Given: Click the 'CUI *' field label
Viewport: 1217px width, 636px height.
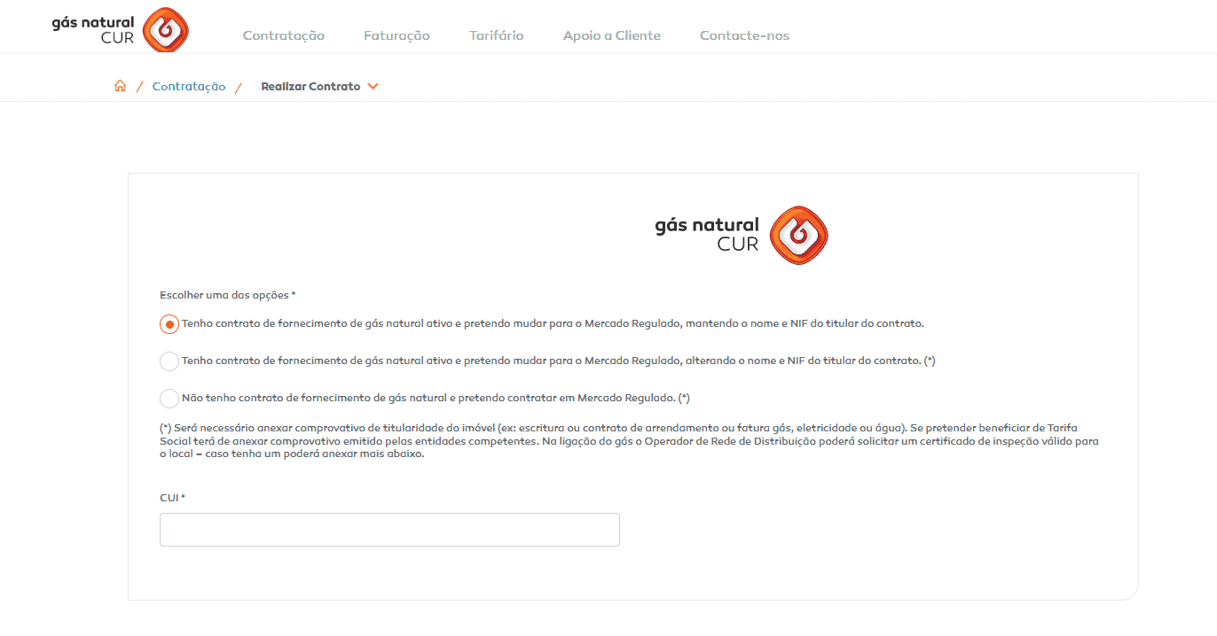Looking at the screenshot, I should [172, 498].
